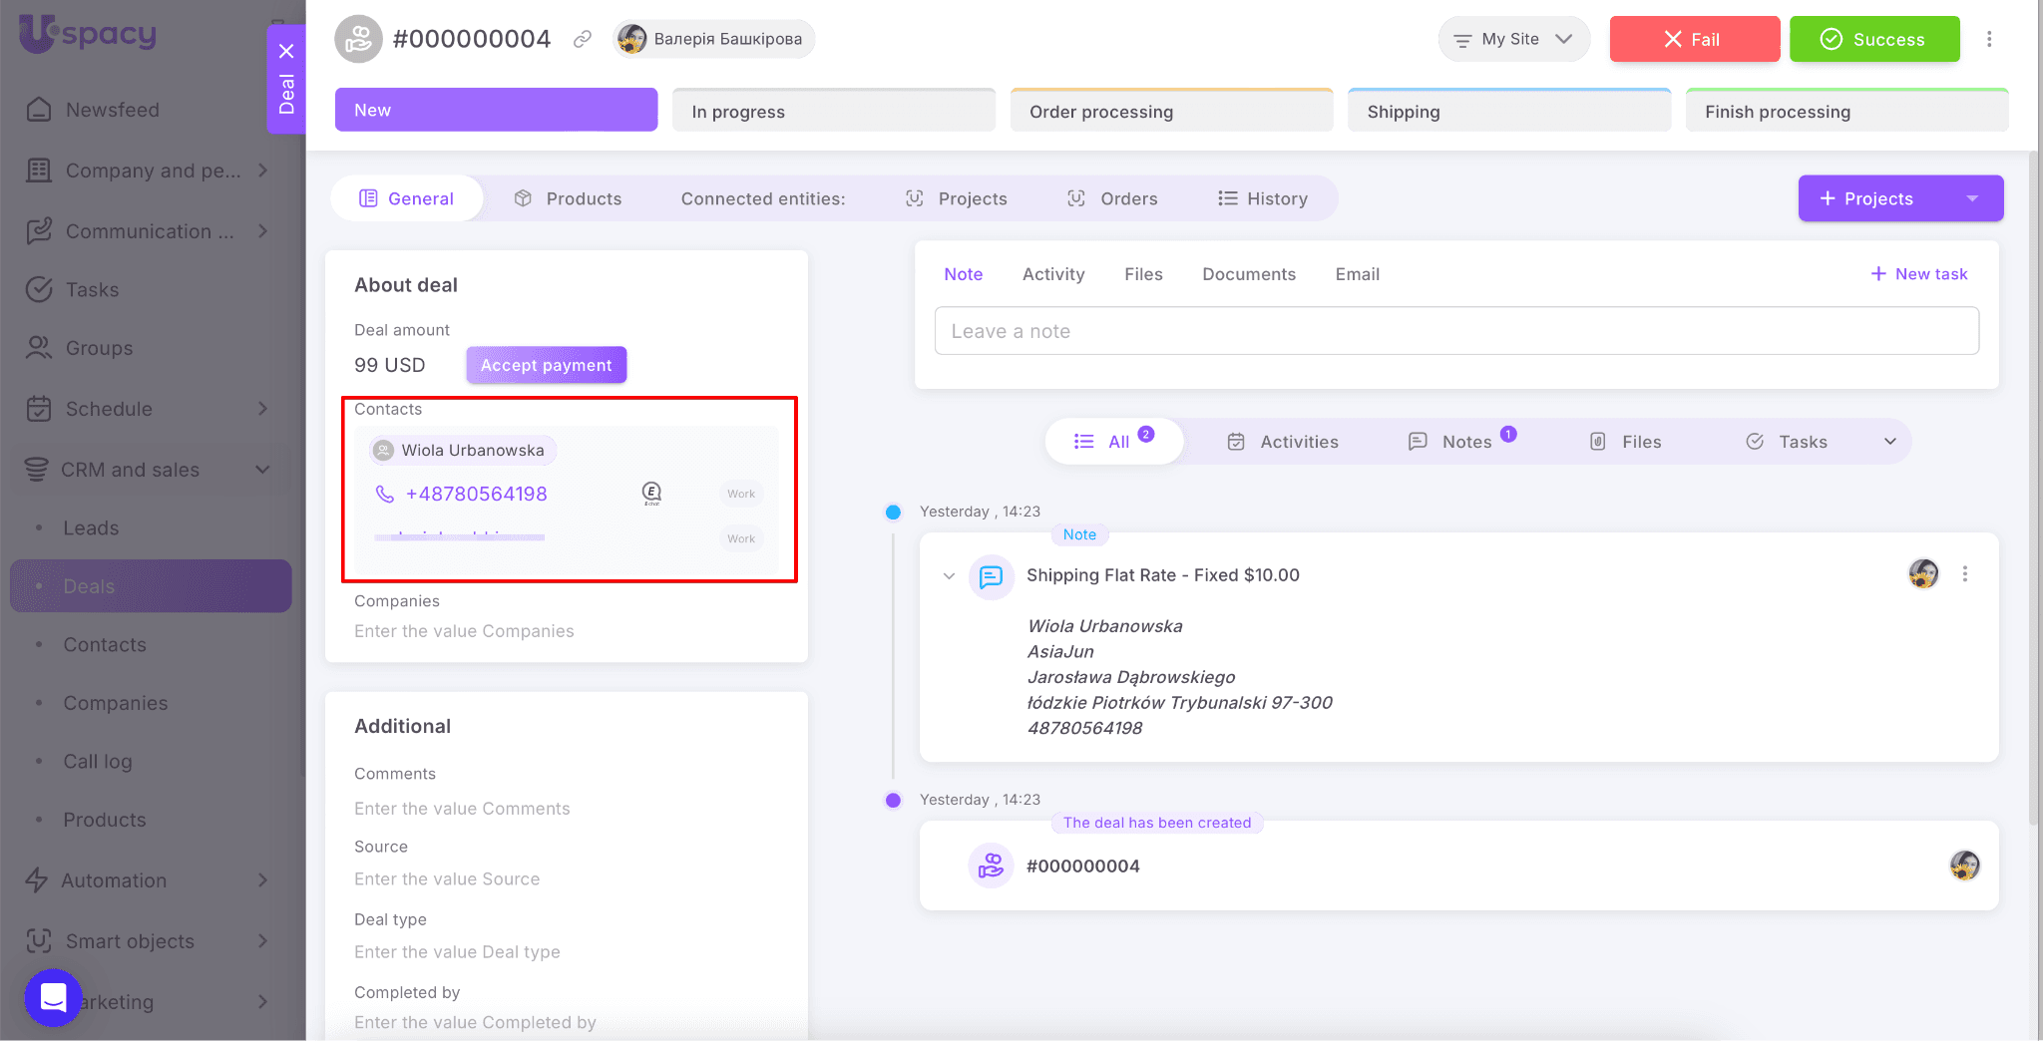Set deal stage to Order processing
Screen dimensions: 2043x1041
(x=1171, y=112)
